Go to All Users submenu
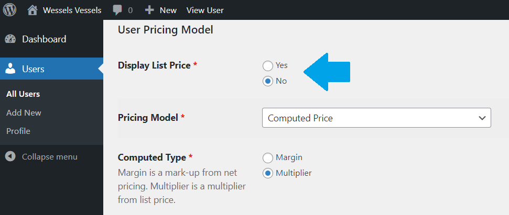This screenshot has height=215, width=509. pos(23,94)
